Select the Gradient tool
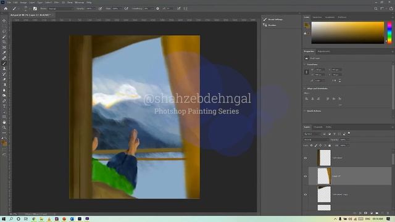 pyautogui.click(x=4, y=85)
